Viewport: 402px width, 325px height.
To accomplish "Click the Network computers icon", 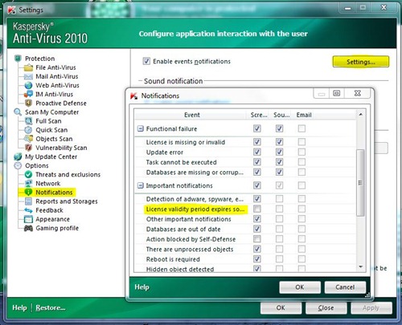I will 28,184.
